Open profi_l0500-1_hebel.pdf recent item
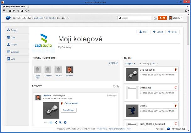 tap(152, 124)
